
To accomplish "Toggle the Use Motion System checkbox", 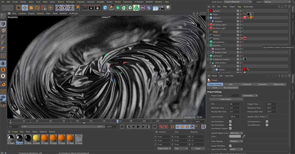I will [x=230, y=129].
